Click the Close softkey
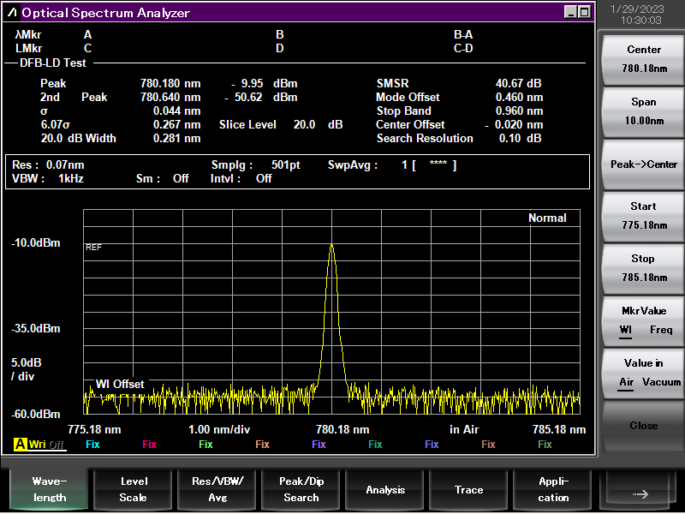The height and width of the screenshot is (514, 685). coord(644,426)
